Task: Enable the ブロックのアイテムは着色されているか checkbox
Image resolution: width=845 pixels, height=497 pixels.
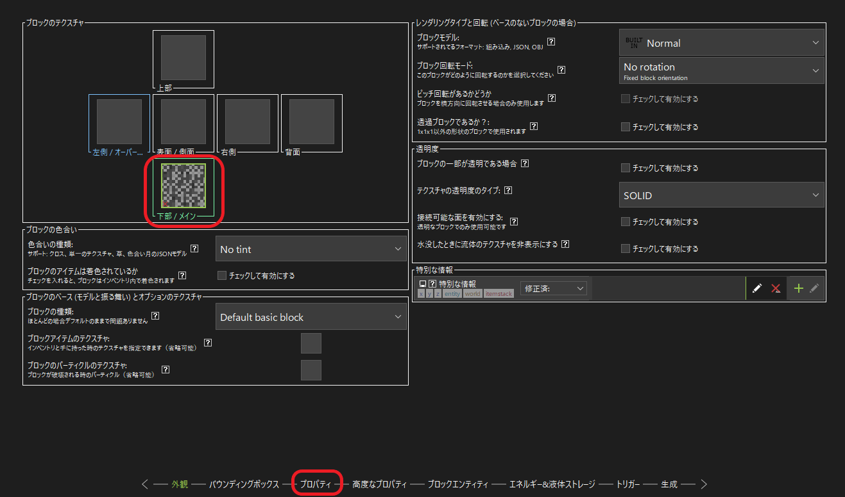Action: coord(221,275)
